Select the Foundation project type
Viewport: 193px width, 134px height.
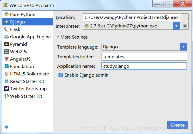28,67
